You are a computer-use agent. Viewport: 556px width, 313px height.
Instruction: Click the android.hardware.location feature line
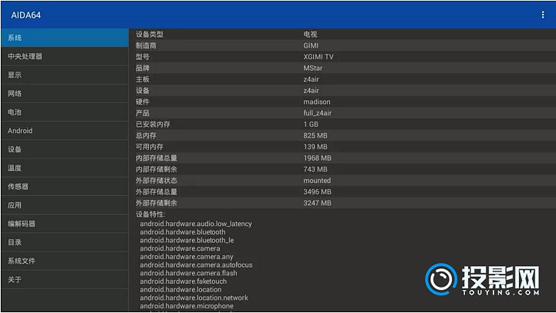pyautogui.click(x=180, y=290)
